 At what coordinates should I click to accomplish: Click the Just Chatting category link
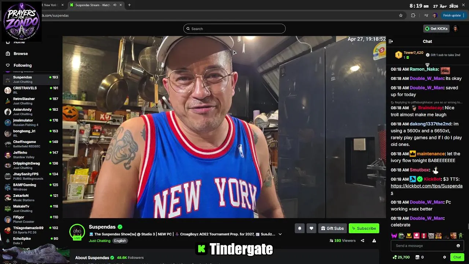(x=99, y=241)
